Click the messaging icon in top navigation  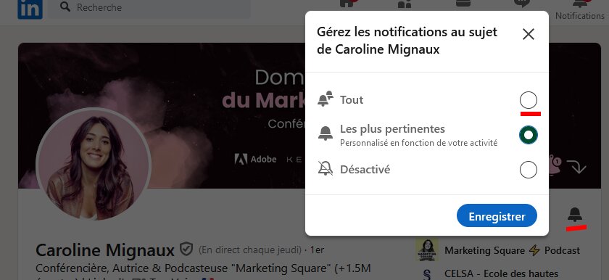pos(521,4)
